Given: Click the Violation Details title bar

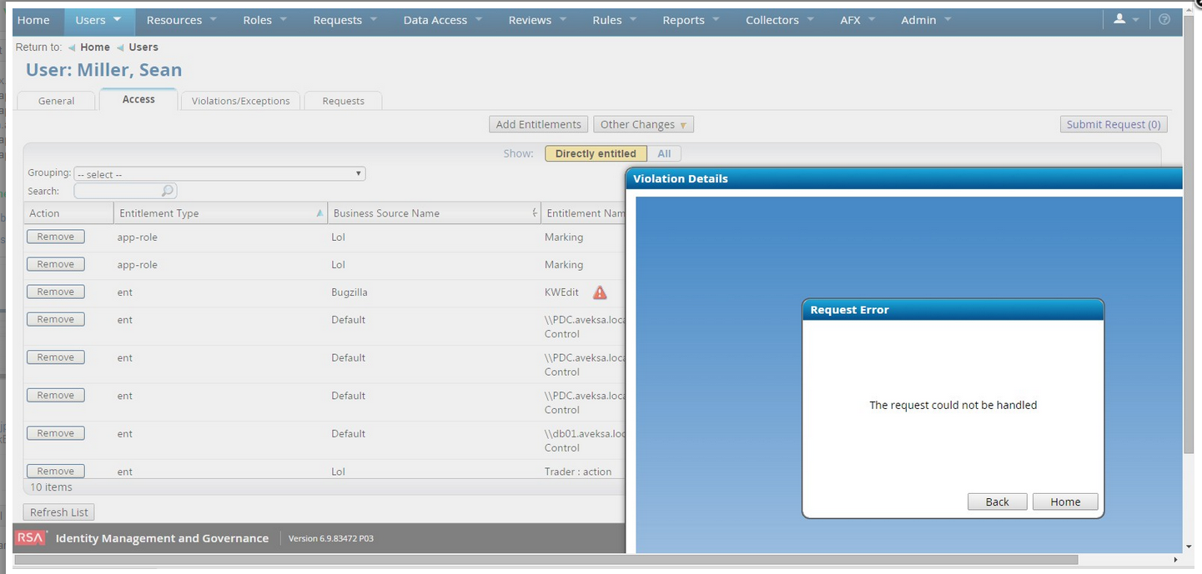Looking at the screenshot, I should click(903, 178).
